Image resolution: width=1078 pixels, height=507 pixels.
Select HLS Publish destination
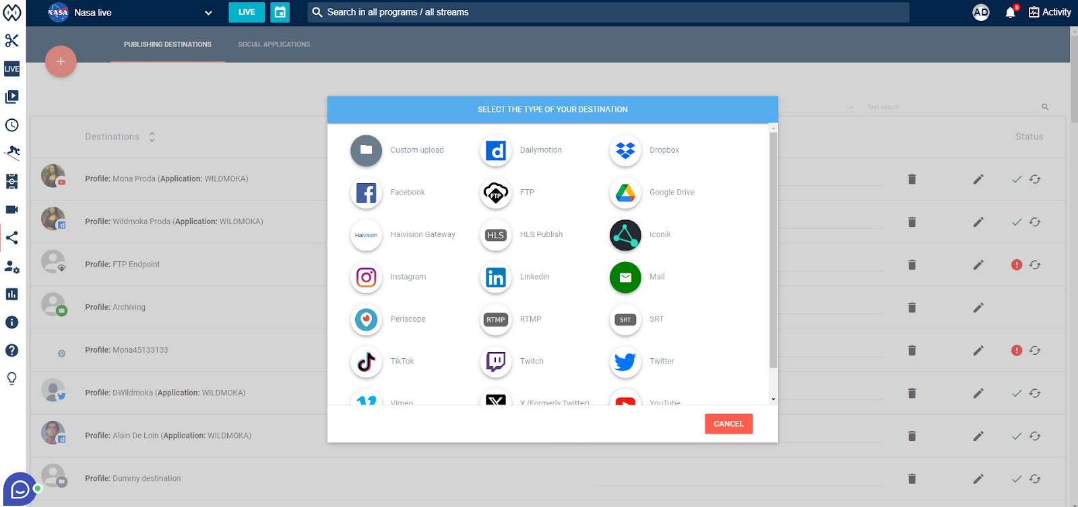coord(496,235)
